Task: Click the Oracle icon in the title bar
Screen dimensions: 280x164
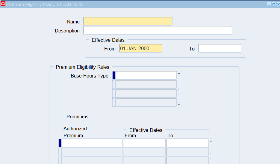Action: coord(3,5)
